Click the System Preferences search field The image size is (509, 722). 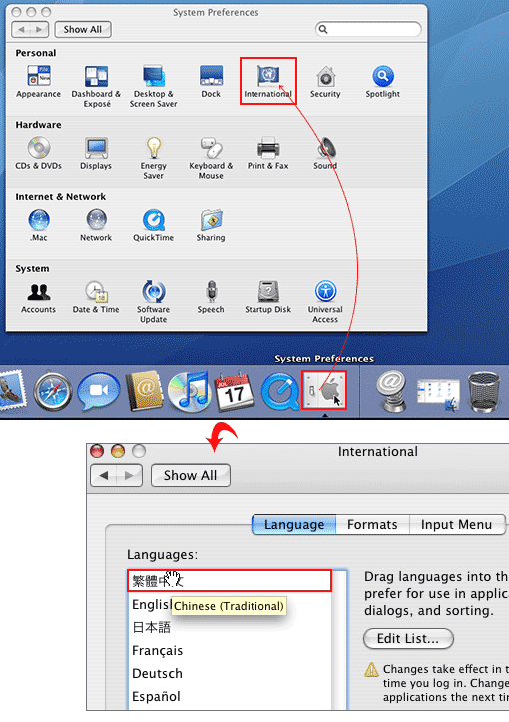[x=368, y=29]
